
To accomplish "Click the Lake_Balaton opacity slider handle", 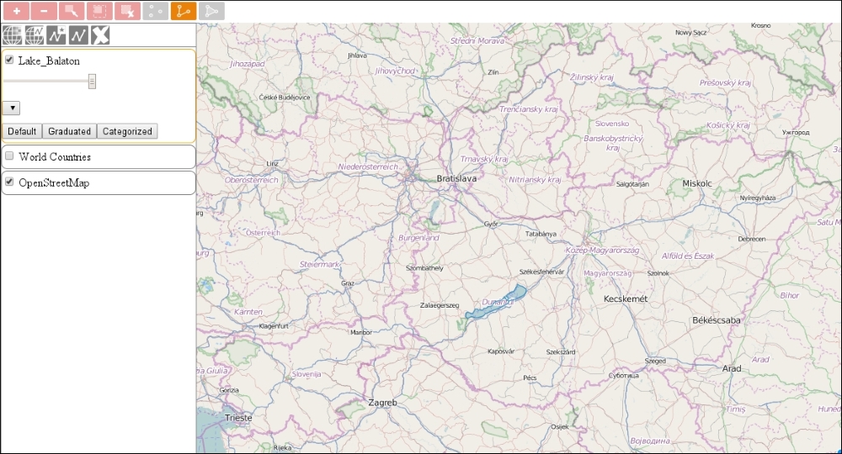I will [x=92, y=82].
